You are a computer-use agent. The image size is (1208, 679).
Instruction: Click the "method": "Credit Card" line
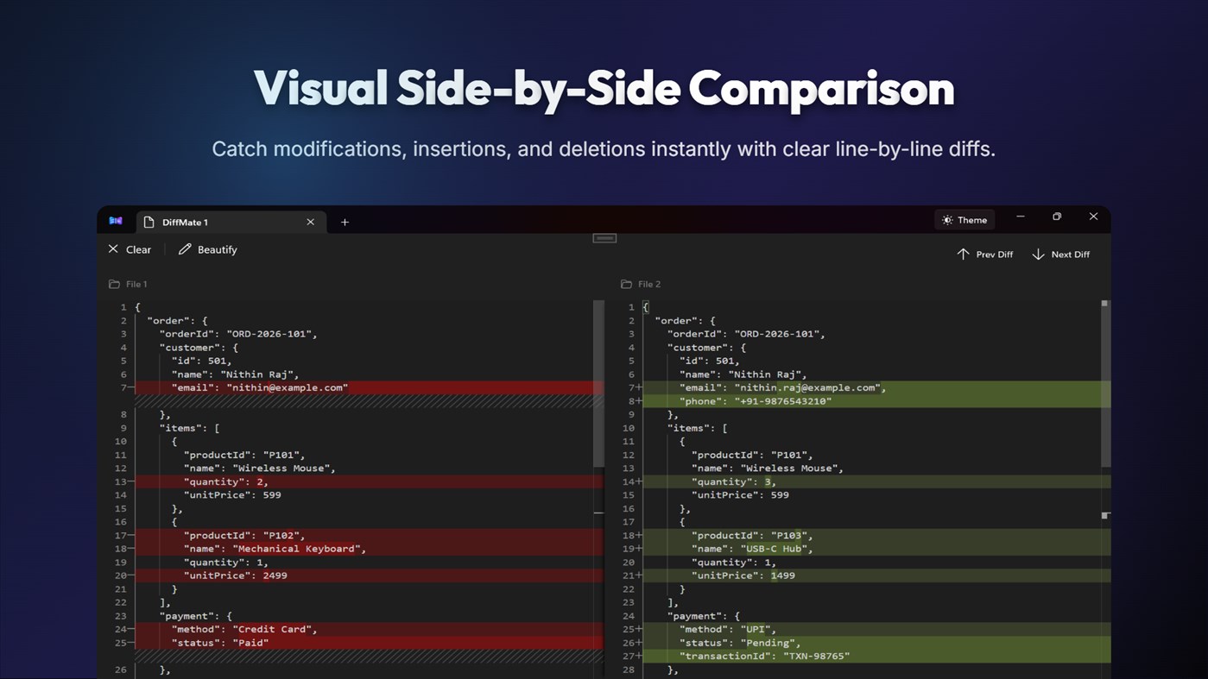tap(369, 629)
